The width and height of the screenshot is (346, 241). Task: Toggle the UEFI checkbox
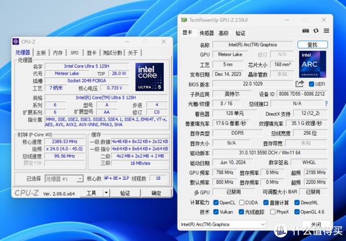coord(311,84)
